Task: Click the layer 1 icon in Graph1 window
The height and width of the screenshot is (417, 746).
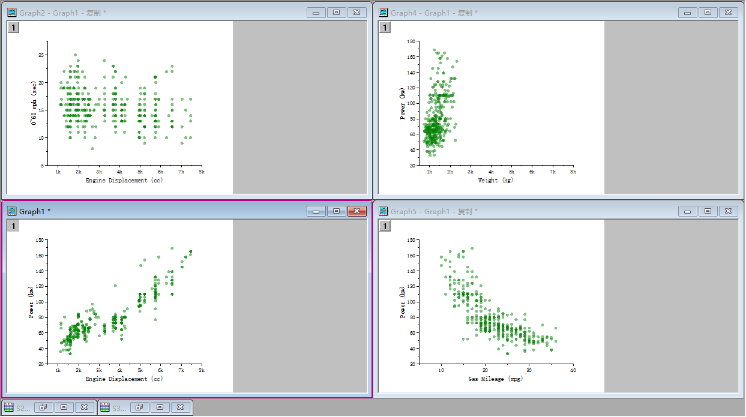Action: point(13,226)
